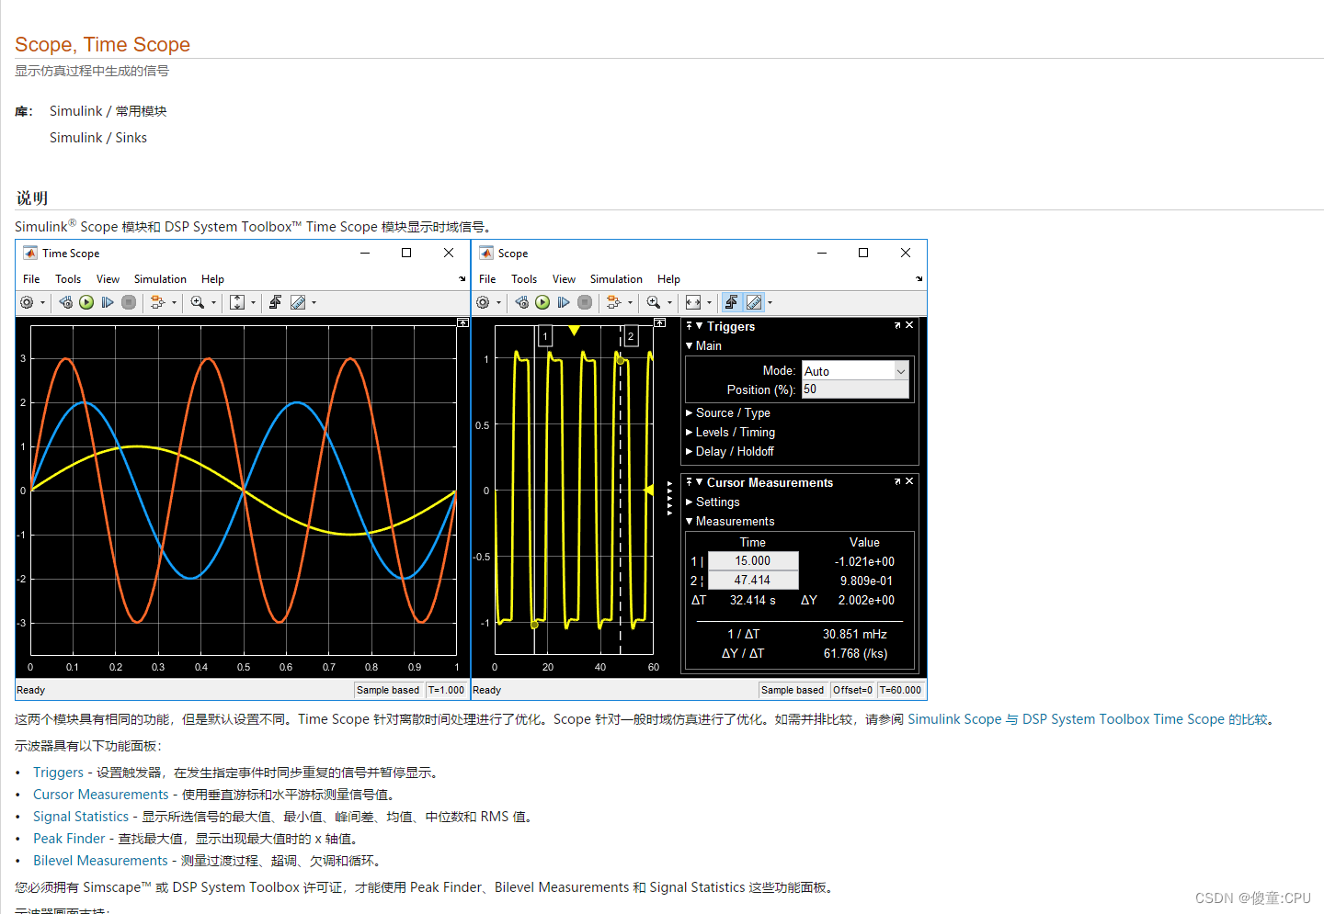Click the trigger Position (%) field

(x=855, y=389)
